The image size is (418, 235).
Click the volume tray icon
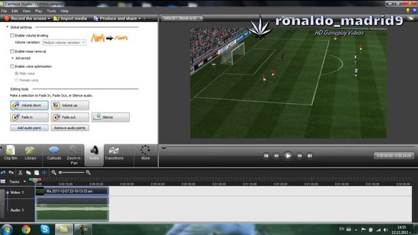(386, 229)
